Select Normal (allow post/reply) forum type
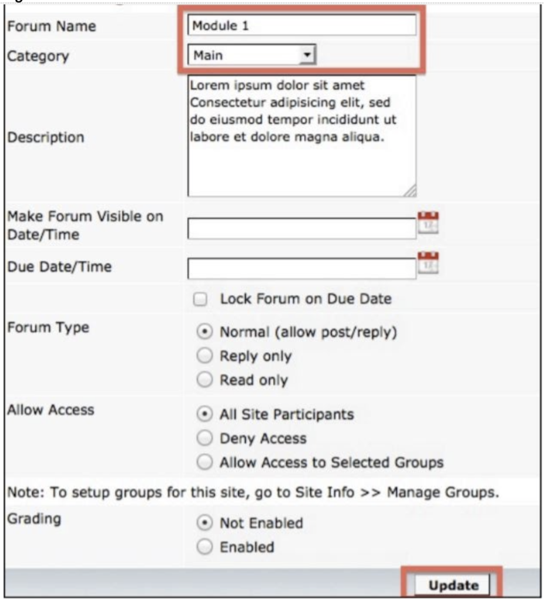Image resolution: width=544 pixels, height=601 pixels. point(204,332)
